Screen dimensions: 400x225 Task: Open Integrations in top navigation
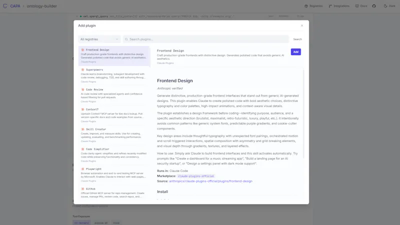pos(339,6)
